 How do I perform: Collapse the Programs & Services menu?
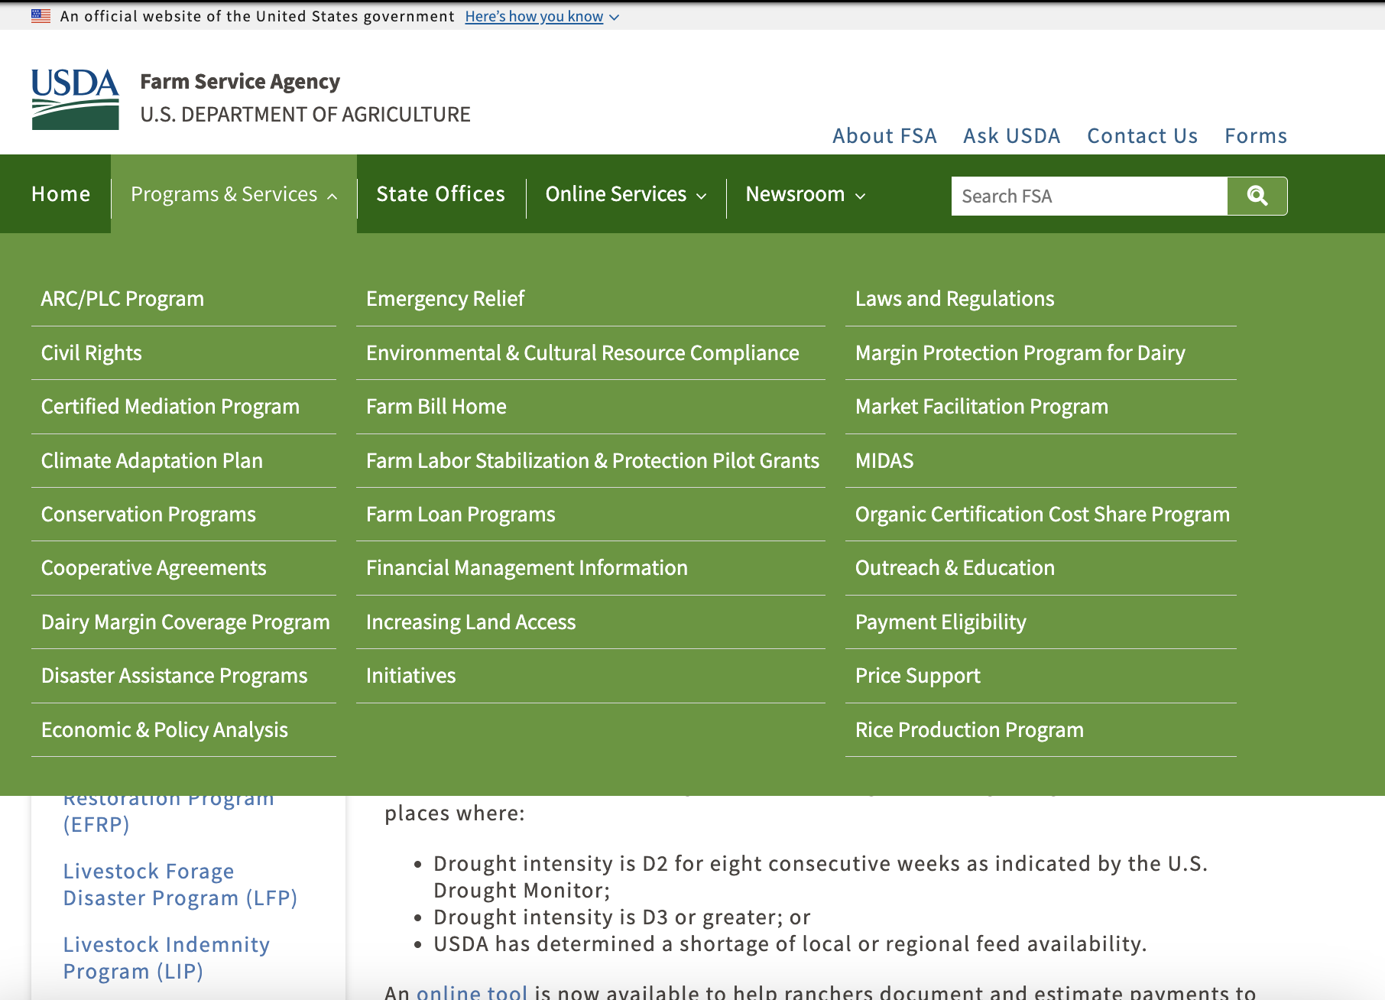click(x=234, y=194)
